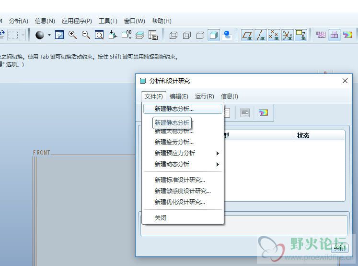Select the zoom out magnifier

point(86,35)
